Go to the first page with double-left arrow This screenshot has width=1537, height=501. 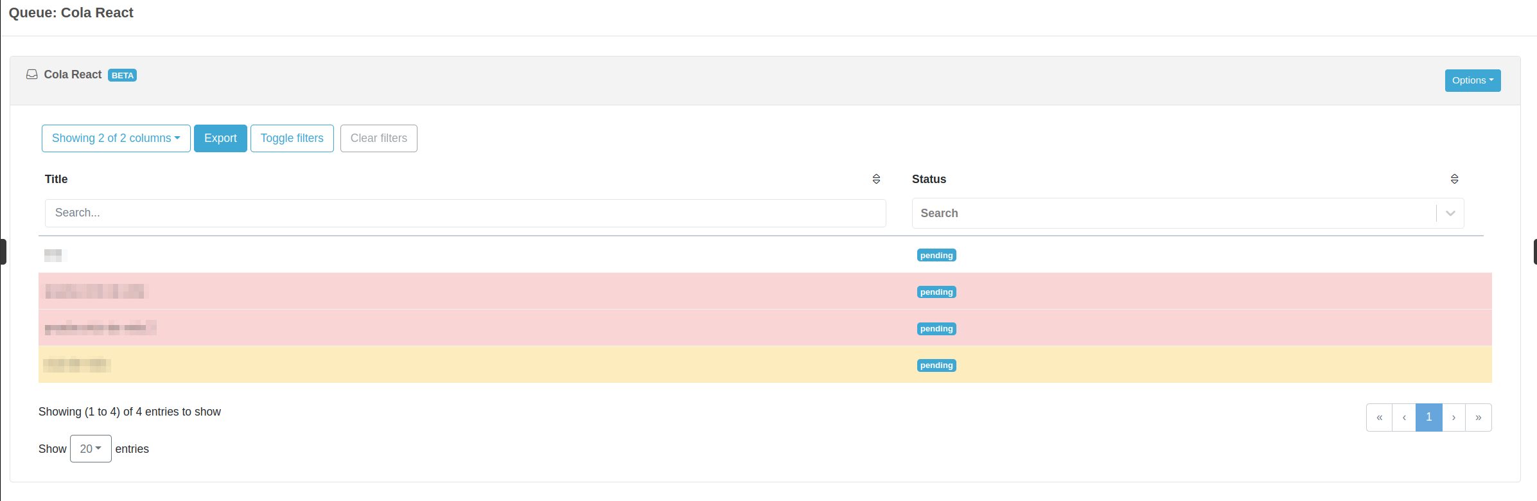tap(1379, 418)
